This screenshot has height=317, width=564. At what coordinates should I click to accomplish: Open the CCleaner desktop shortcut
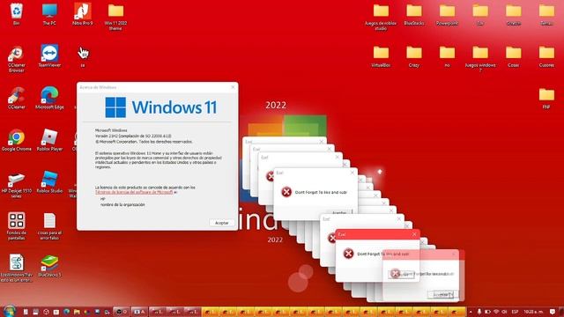tap(16, 98)
